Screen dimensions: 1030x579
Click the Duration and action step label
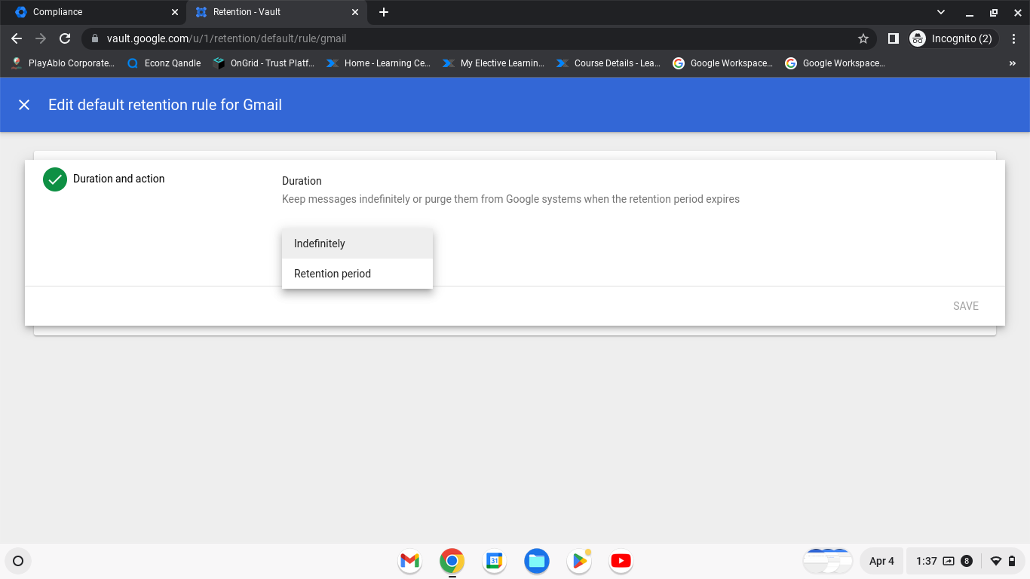click(x=118, y=179)
